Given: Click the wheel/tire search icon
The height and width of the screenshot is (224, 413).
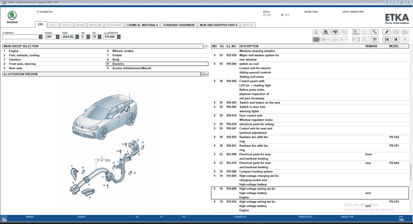Looking at the screenshot, I should pos(325,32).
